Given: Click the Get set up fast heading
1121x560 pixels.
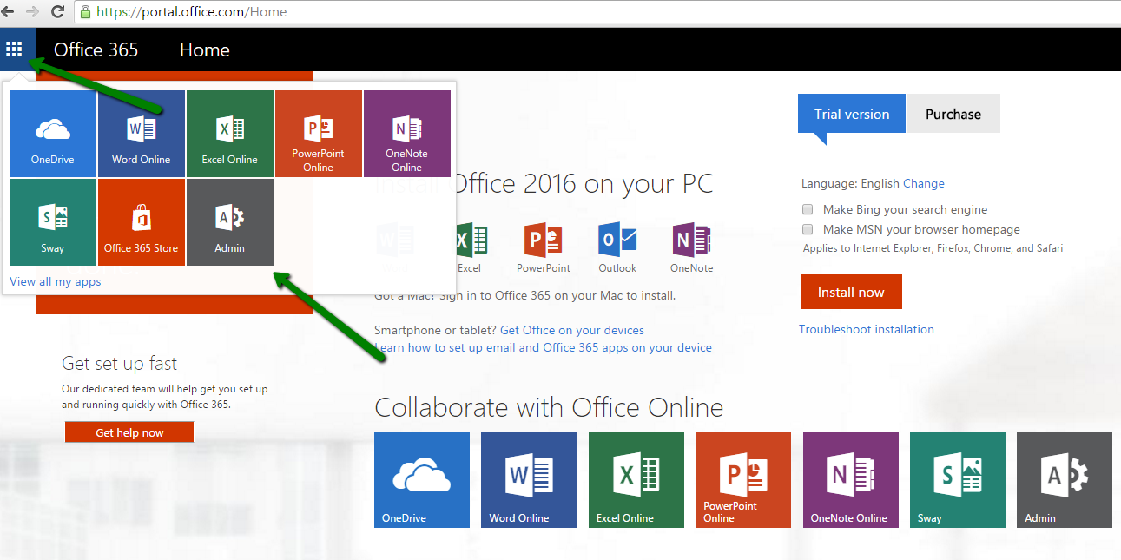Looking at the screenshot, I should [x=120, y=364].
